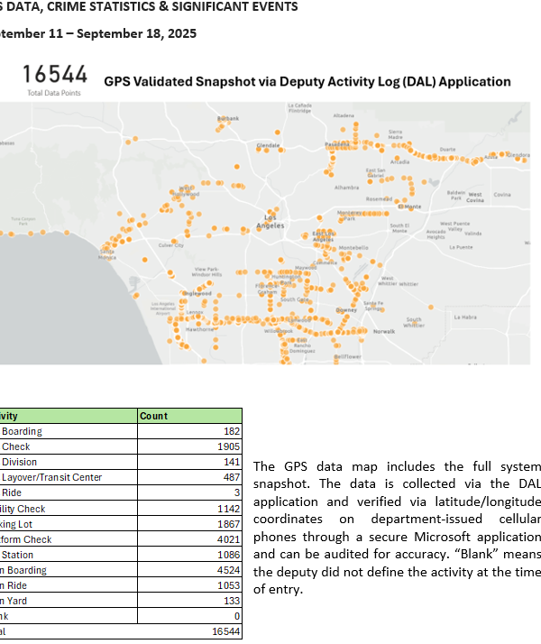Select the Norwalk label on the map
Screen dimensions: 541x644
coord(384,332)
